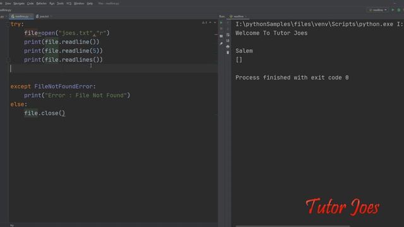
Task: Click the print(file.readline(5)) line
Action: (x=63, y=50)
